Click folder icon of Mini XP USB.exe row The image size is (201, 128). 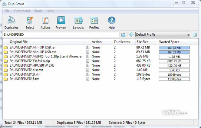5,52
